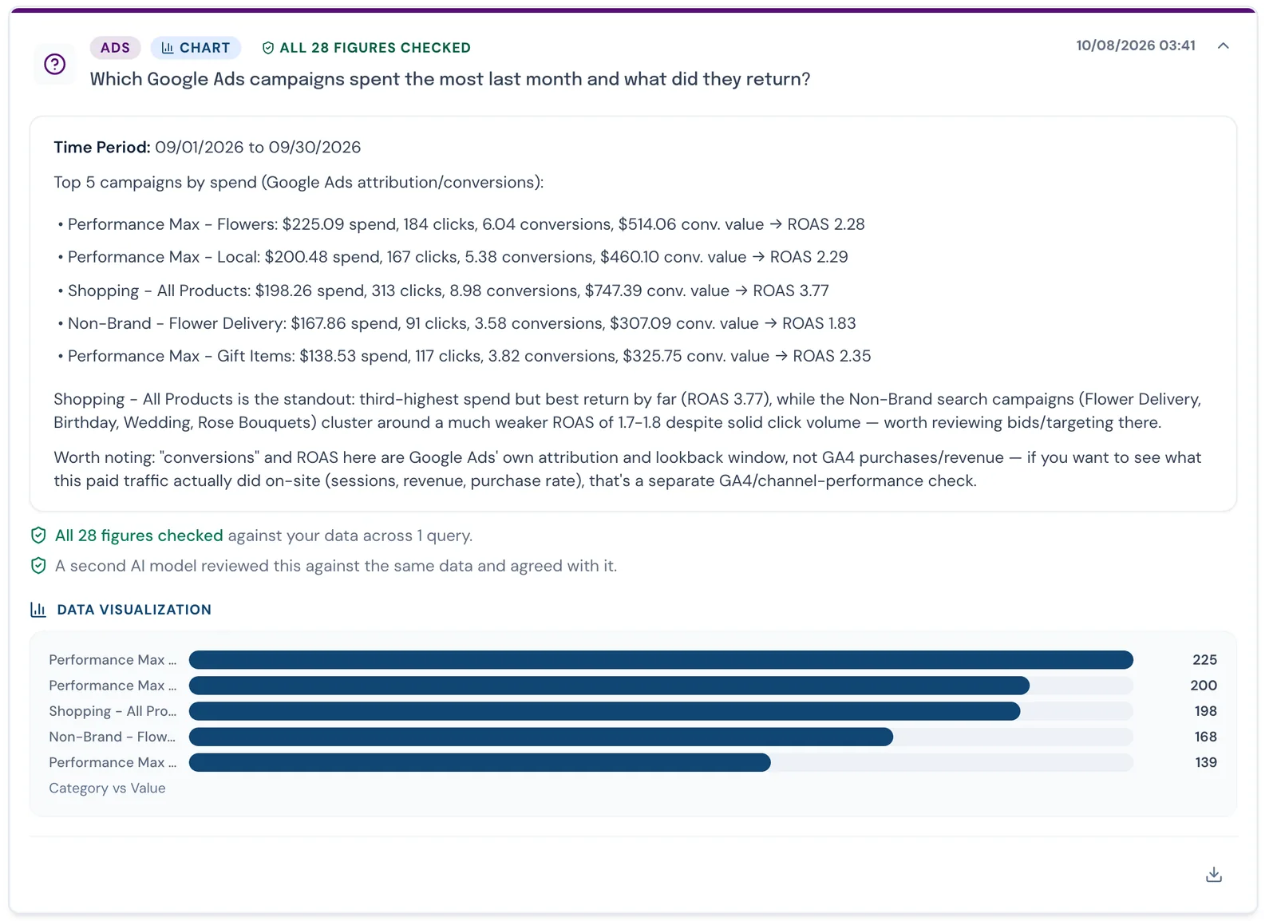Click the Non-Brand – Flow... chart label
1277x921 pixels.
pyautogui.click(x=112, y=737)
